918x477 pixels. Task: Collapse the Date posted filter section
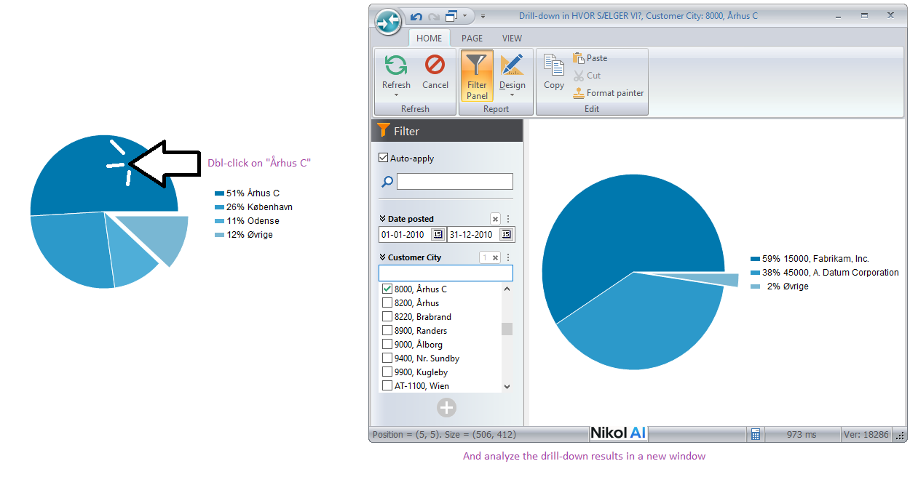click(x=382, y=219)
